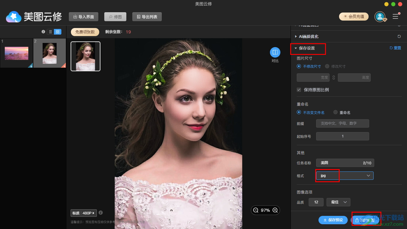Select the 重命名 radio option
Image resolution: width=407 pixels, height=229 pixels.
pyautogui.click(x=335, y=112)
